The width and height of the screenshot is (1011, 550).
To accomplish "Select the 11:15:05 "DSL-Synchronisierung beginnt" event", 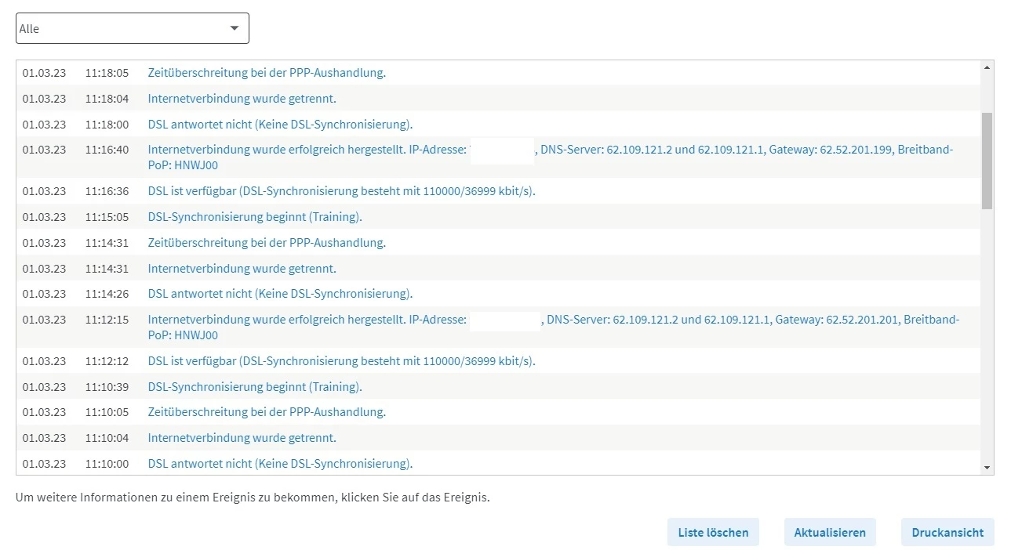I will point(255,217).
